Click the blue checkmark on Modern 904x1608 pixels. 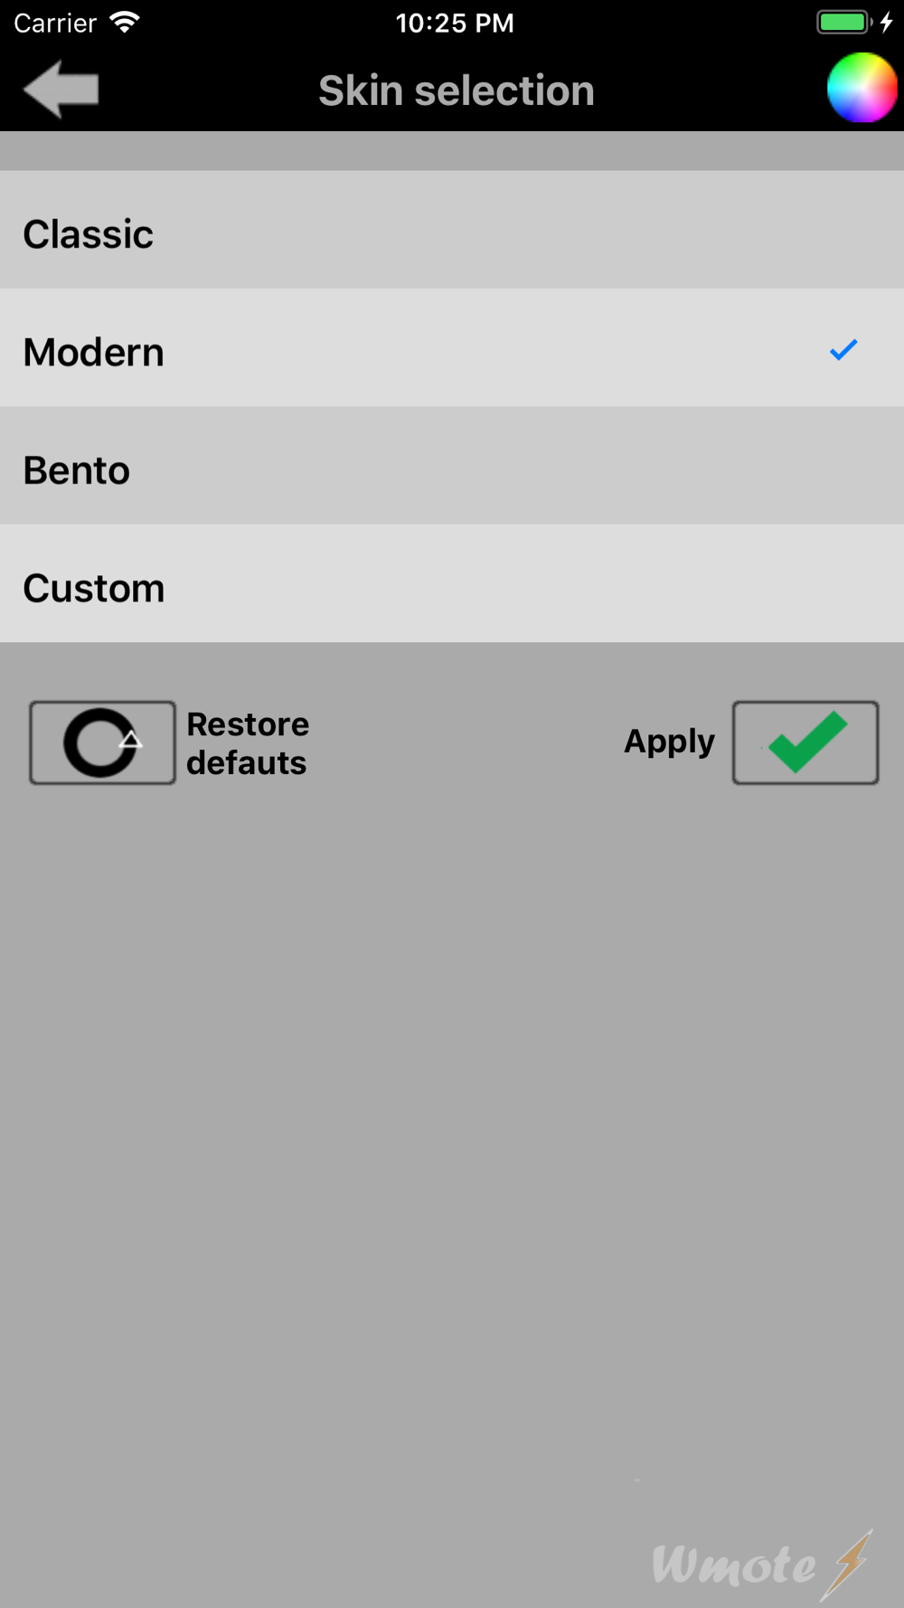[843, 350]
